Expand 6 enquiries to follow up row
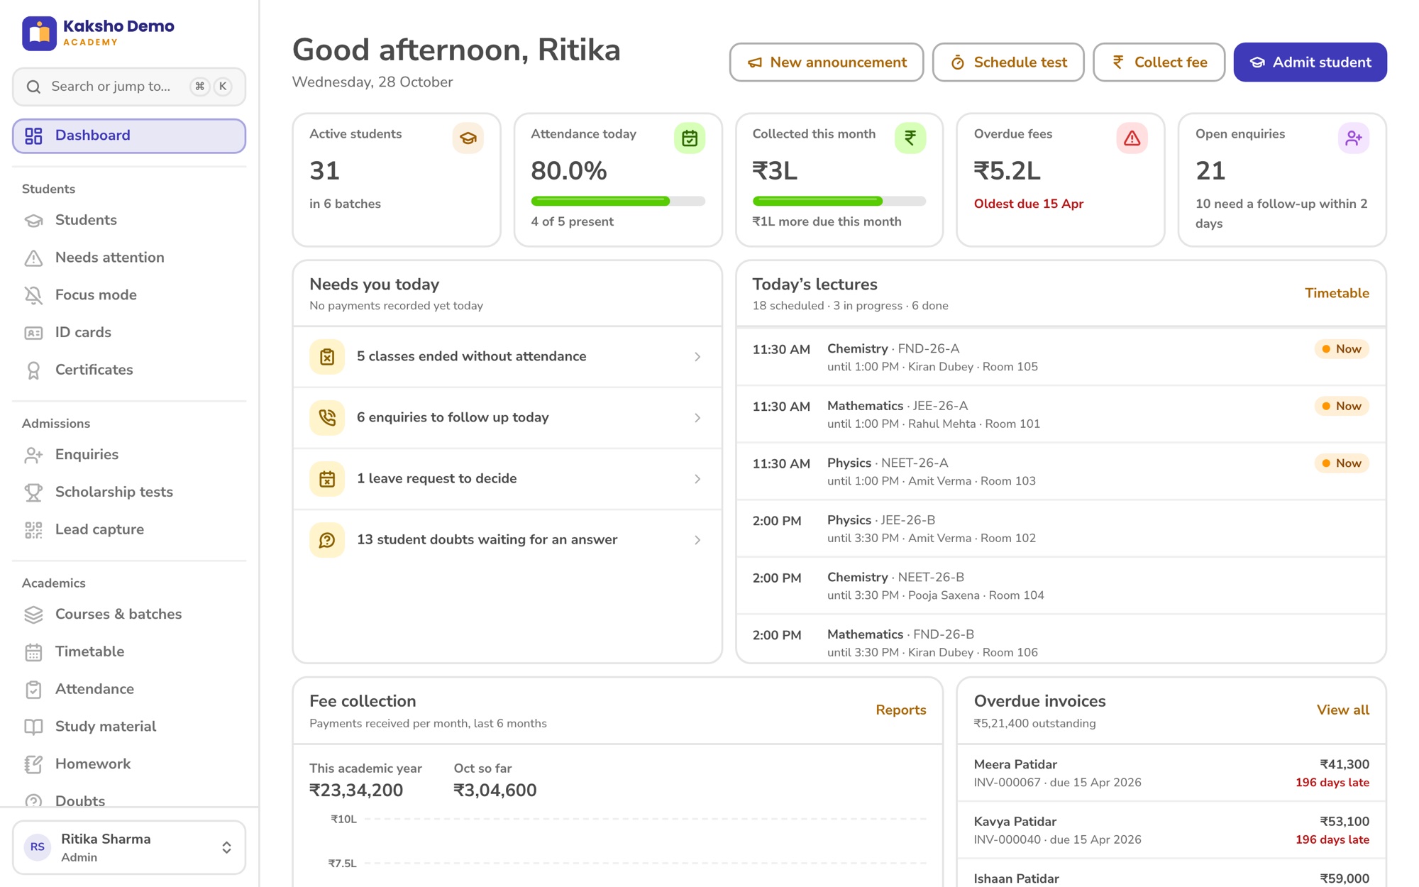Image resolution: width=1419 pixels, height=887 pixels. [x=507, y=417]
